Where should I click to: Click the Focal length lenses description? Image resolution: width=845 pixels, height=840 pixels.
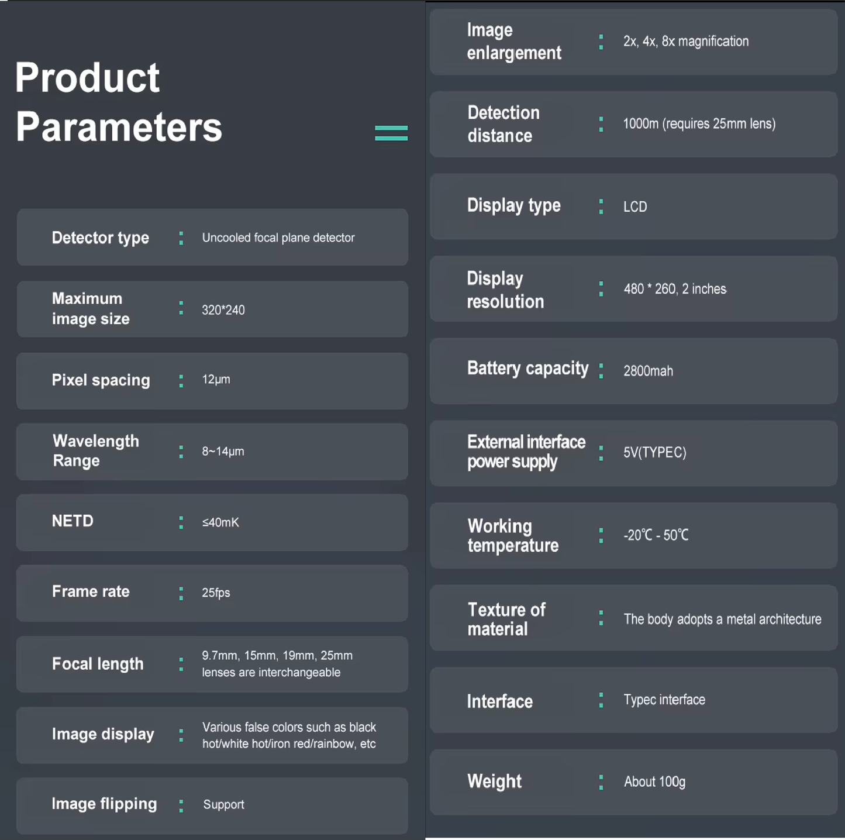coord(277,664)
